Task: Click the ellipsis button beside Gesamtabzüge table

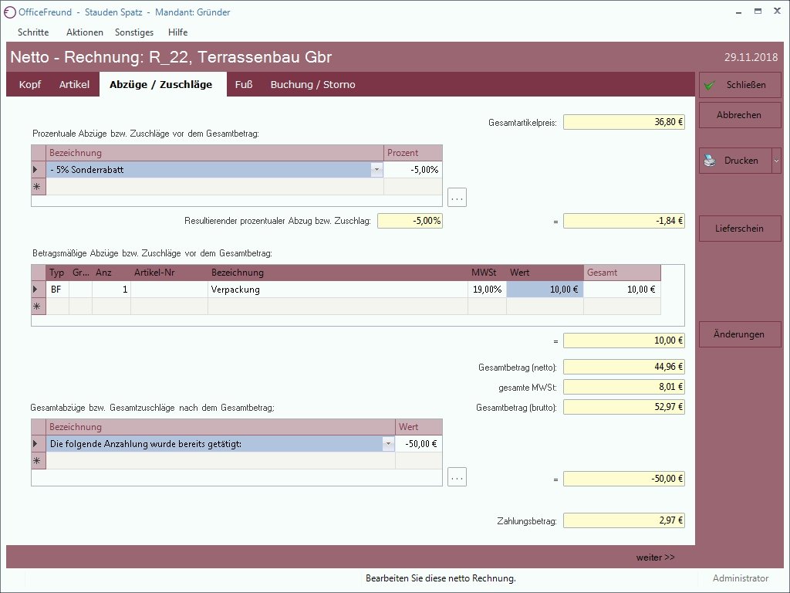Action: coord(457,476)
